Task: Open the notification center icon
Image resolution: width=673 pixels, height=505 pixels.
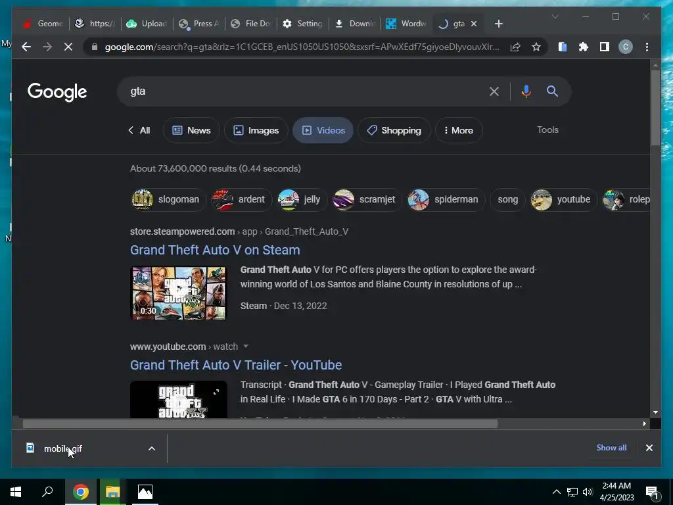Action: point(652,493)
